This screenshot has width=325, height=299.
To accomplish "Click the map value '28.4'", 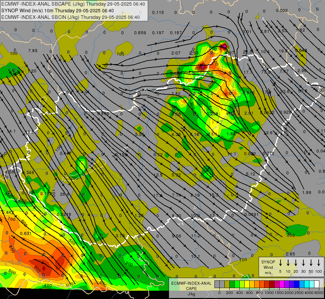I will (65, 194).
